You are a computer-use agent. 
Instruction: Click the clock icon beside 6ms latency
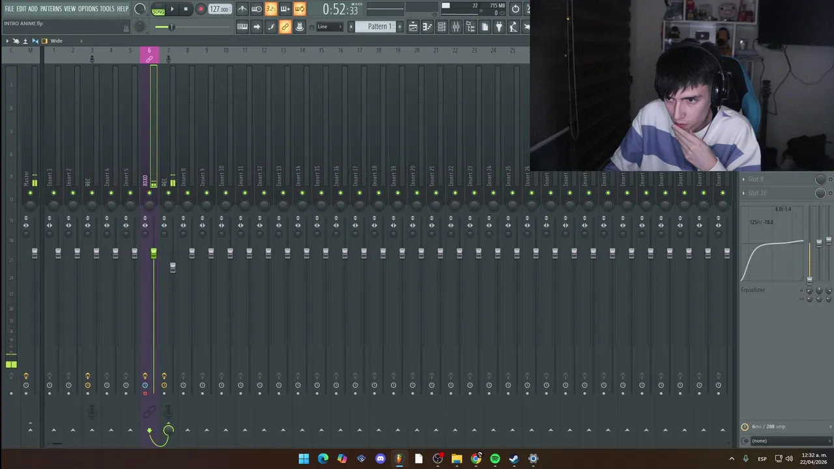coord(745,427)
